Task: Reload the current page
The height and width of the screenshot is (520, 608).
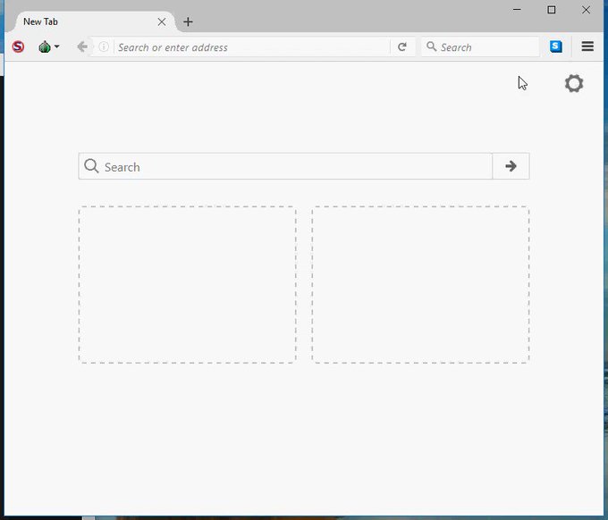Action: [402, 46]
